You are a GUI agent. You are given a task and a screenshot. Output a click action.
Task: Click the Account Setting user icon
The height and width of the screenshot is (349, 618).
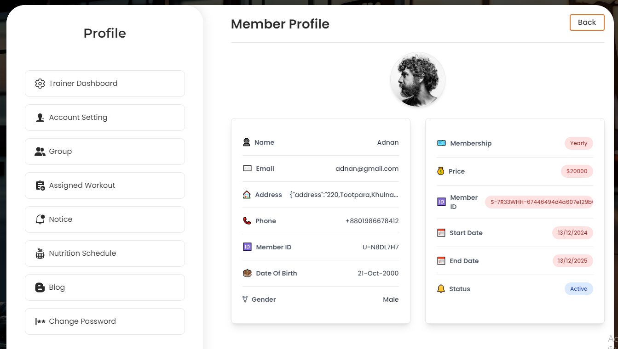40,118
